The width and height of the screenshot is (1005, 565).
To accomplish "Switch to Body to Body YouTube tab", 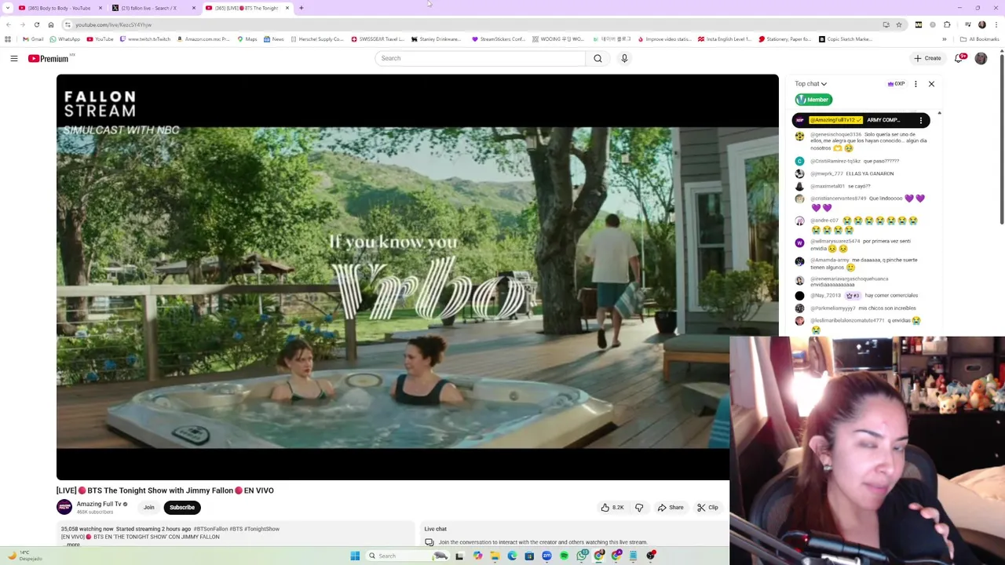I will 59,8.
